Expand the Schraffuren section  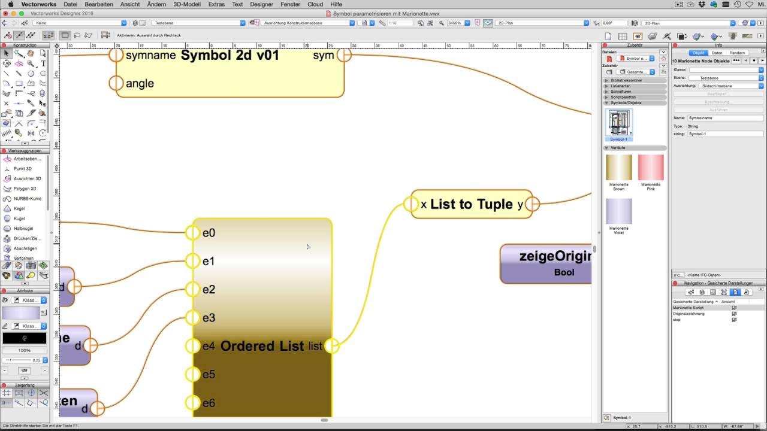pyautogui.click(x=634, y=92)
